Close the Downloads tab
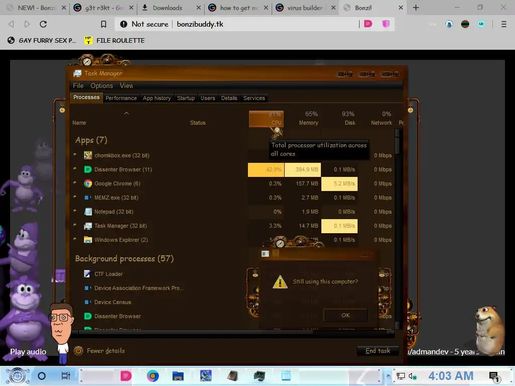This screenshot has height=386, width=515. tap(198, 8)
